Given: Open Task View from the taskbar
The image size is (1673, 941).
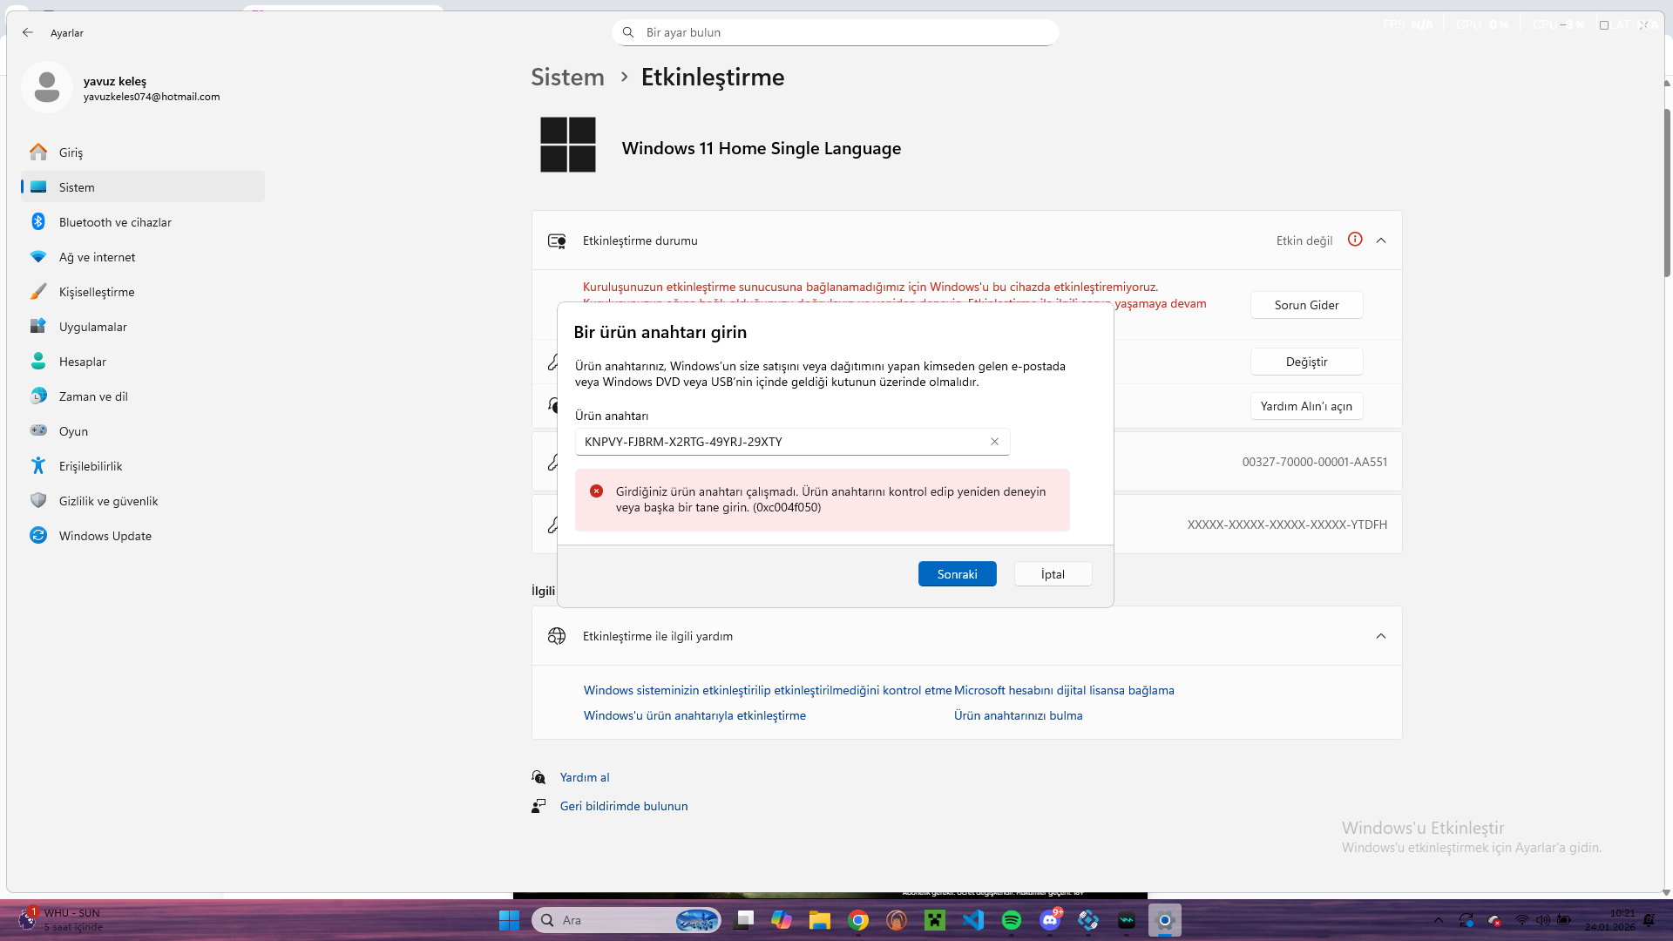Looking at the screenshot, I should click(744, 920).
